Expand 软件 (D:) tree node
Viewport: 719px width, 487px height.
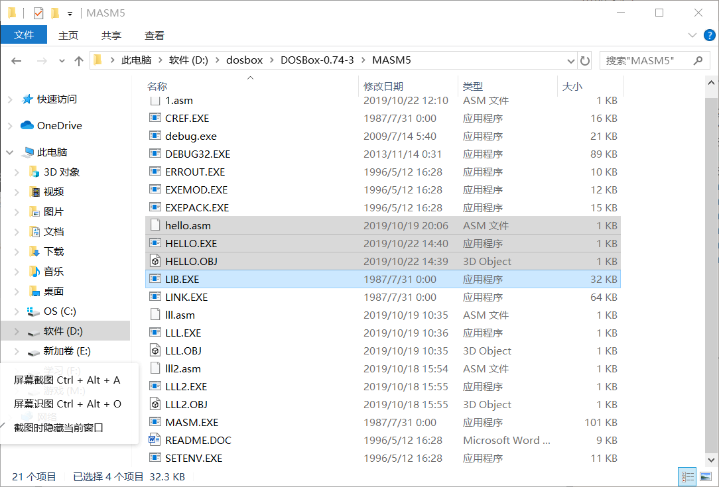pyautogui.click(x=17, y=331)
